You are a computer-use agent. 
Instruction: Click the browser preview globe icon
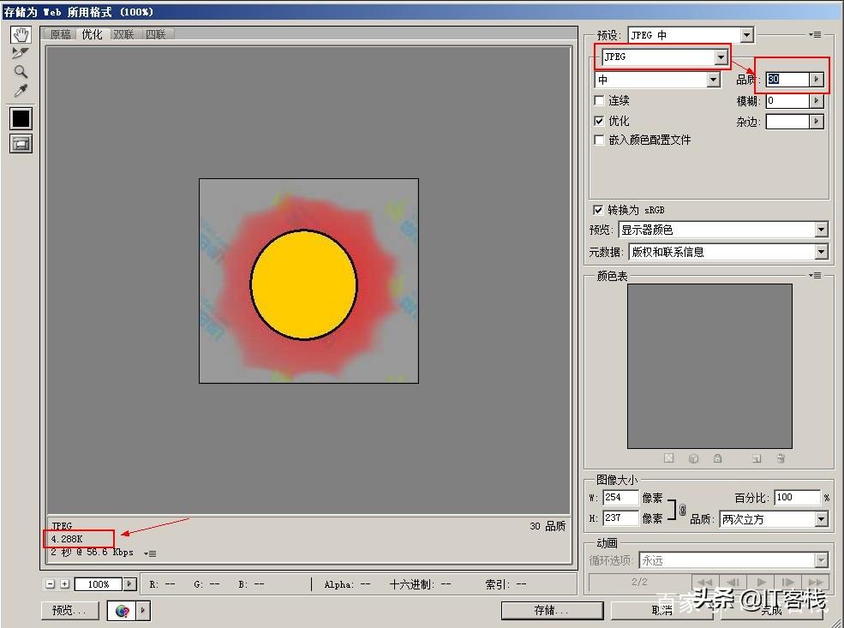point(123,611)
